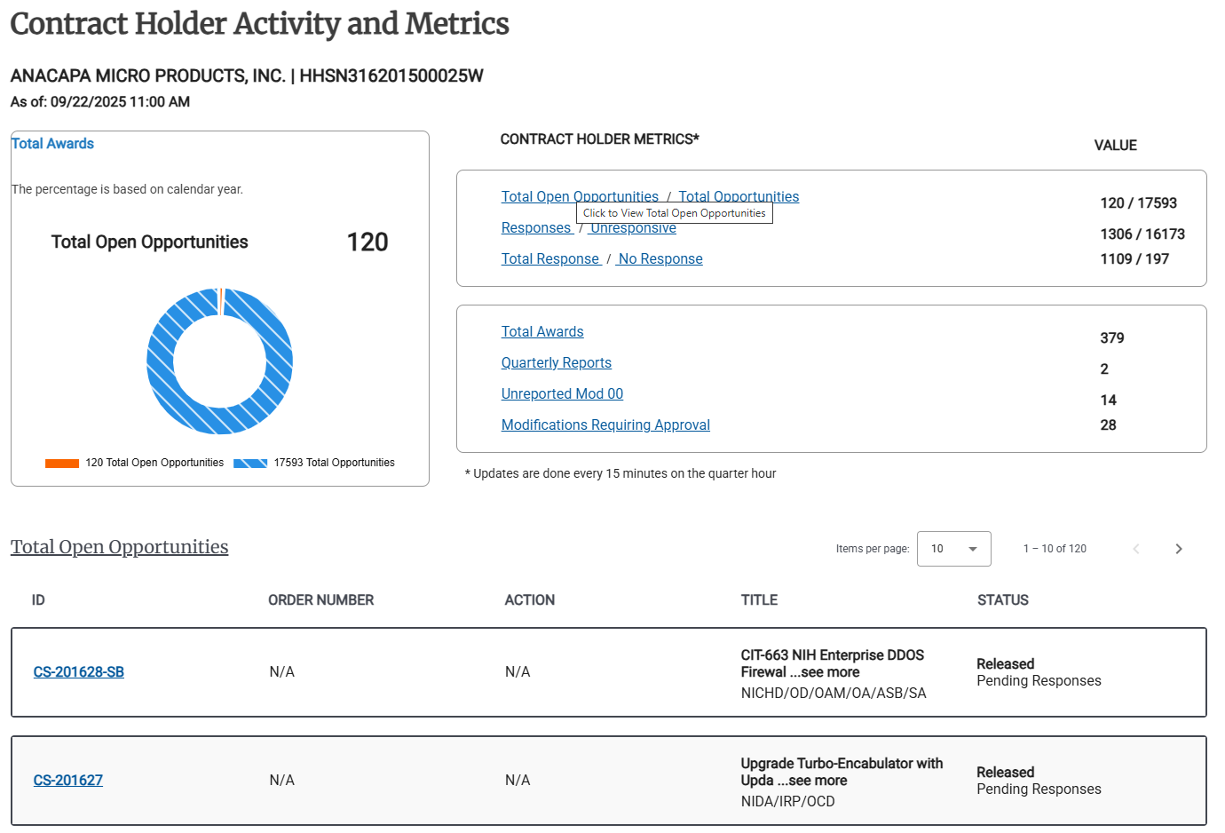View Modifications Requiring Approval
This screenshot has height=833, width=1225.
pos(605,424)
